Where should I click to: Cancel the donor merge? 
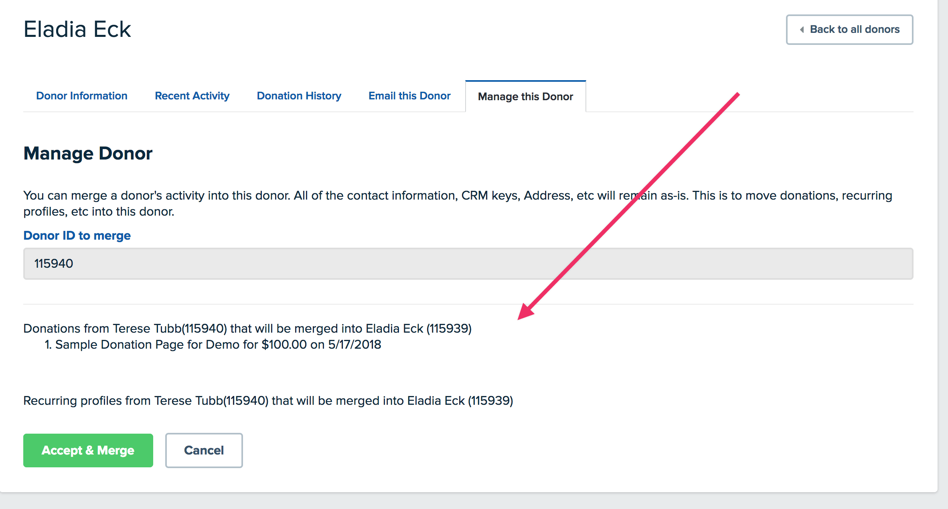click(x=204, y=450)
